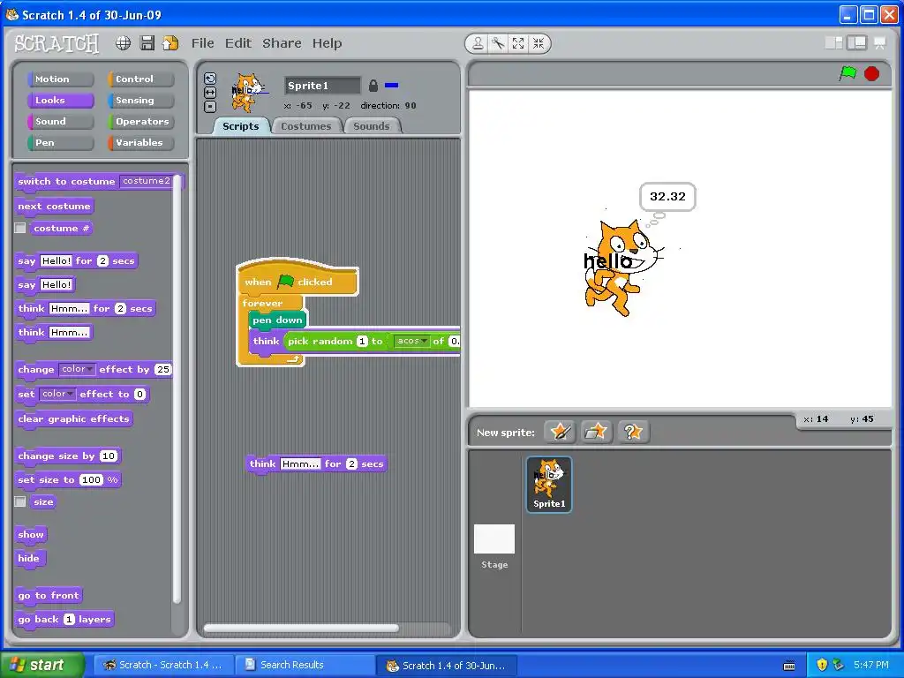Set rotation style to don't rotate
Image resolution: width=904 pixels, height=678 pixels.
tap(210, 106)
